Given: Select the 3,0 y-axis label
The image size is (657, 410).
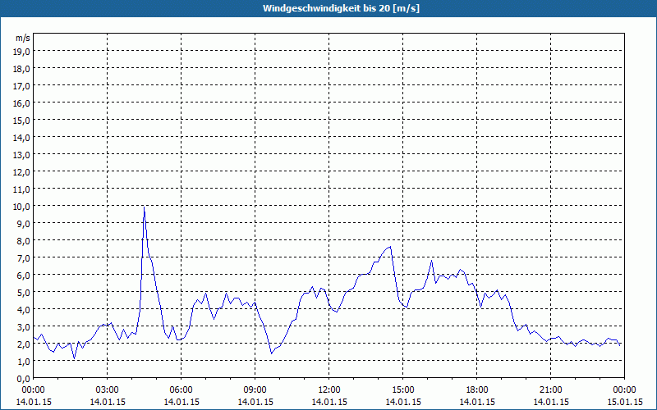Looking at the screenshot, I should point(24,326).
